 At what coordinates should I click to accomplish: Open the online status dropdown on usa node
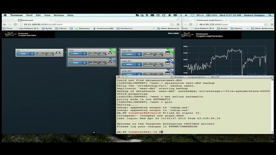click(25, 54)
